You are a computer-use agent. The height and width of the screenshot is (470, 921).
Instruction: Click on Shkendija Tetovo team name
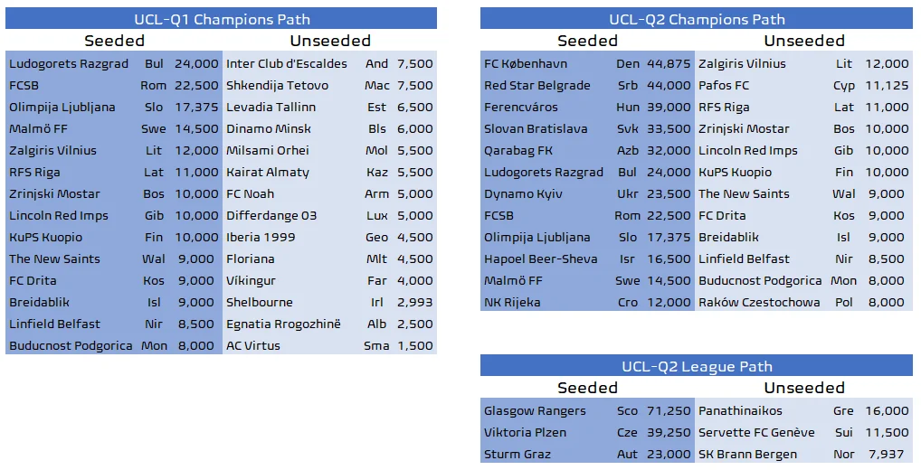[x=277, y=86]
